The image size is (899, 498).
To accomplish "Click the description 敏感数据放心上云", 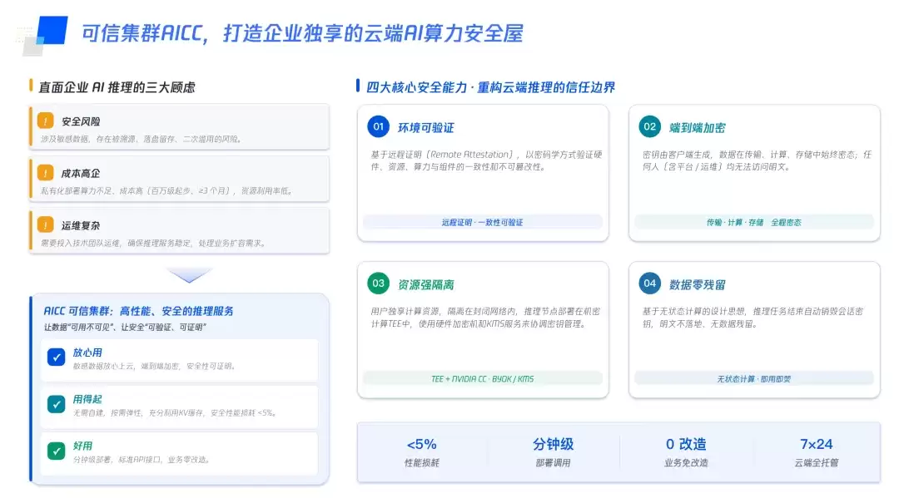I will point(154,367).
